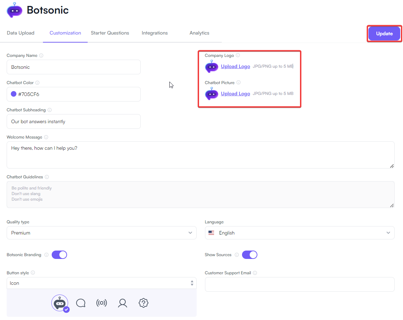Select the robot head button style icon
Screen dimensions: 403x320
click(60, 303)
